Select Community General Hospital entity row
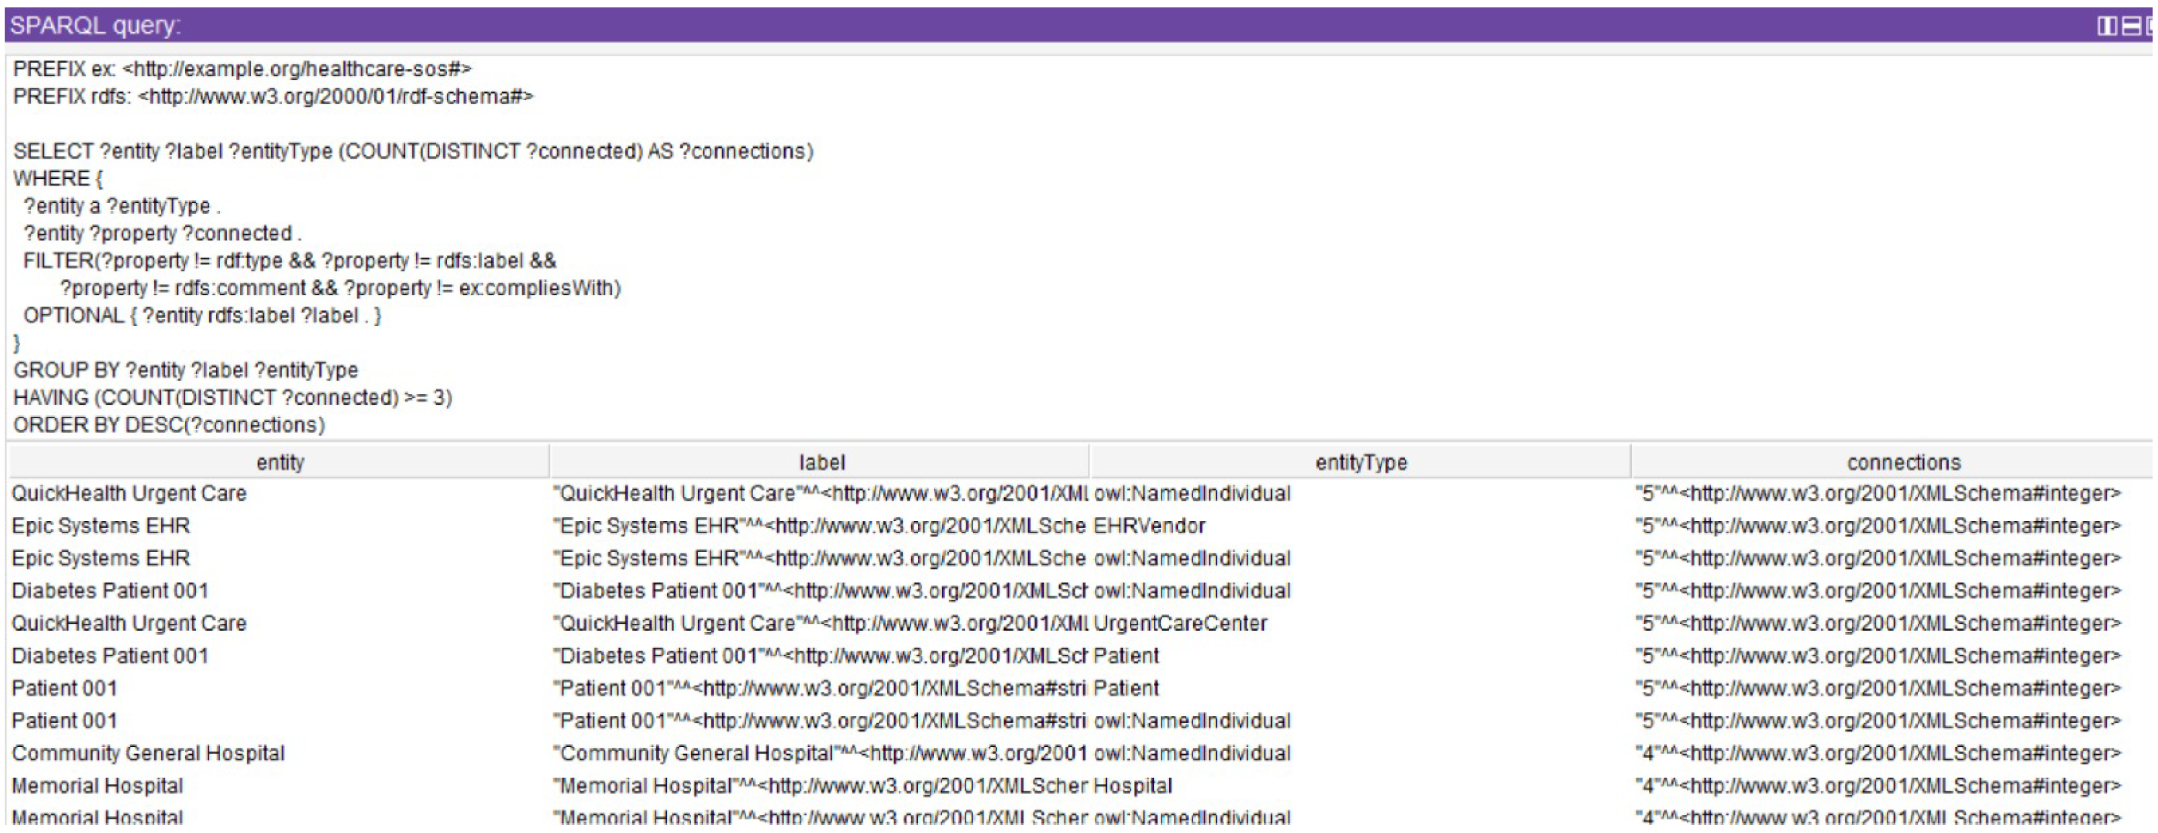 [x=148, y=754]
